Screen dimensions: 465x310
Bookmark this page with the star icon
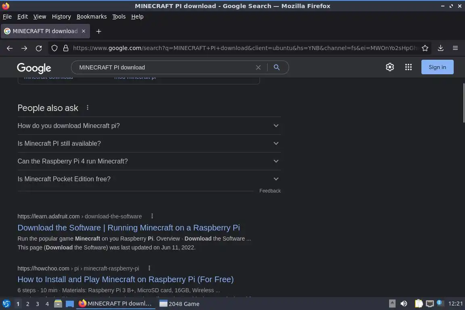[x=425, y=48]
